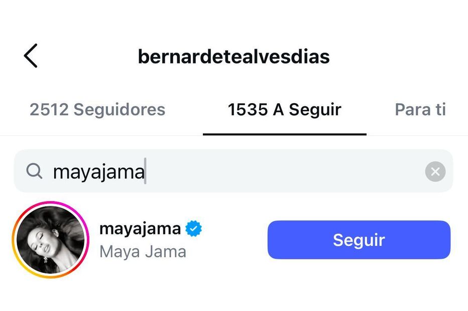468x311 pixels.
Task: Tap the header title bernardetealvesdias
Action: pyautogui.click(x=234, y=56)
